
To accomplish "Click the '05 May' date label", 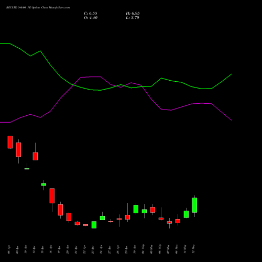I will [x=151, y=249].
